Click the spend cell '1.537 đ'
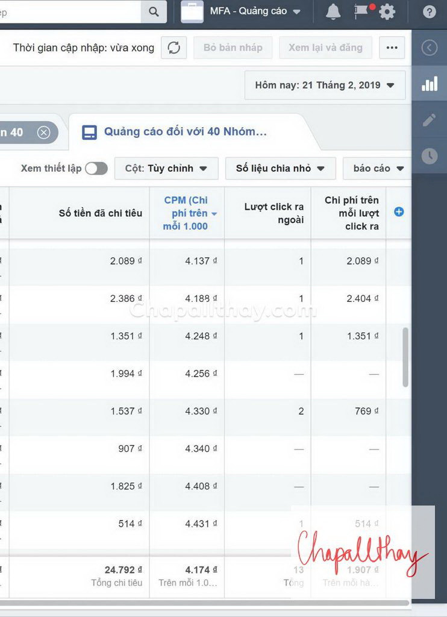The image size is (447, 617). (126, 411)
